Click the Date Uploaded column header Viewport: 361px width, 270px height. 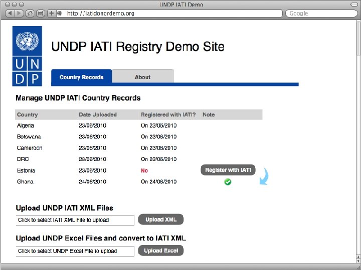coord(98,114)
